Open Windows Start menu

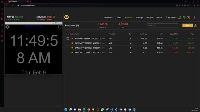[x=66, y=110]
